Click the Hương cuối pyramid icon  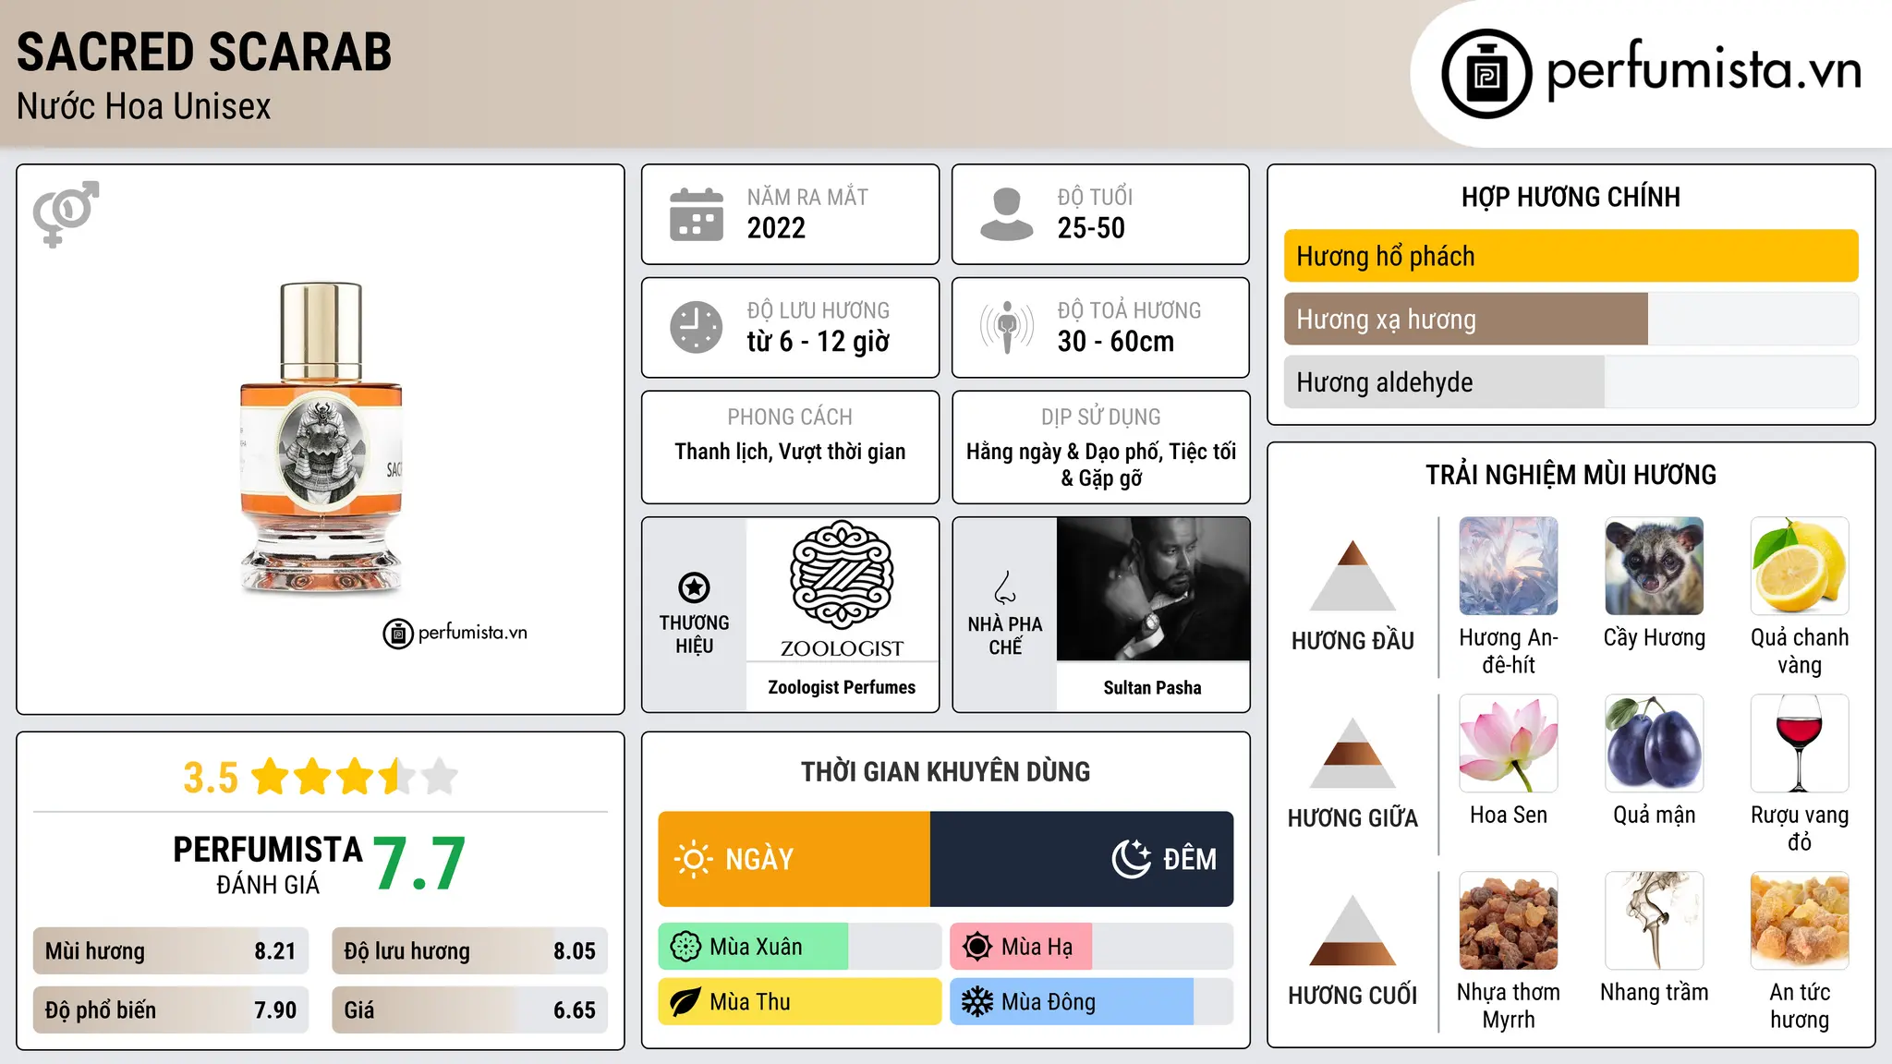tap(1352, 930)
